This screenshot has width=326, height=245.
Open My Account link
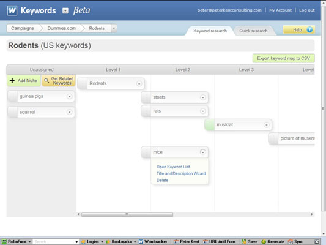pos(280,10)
